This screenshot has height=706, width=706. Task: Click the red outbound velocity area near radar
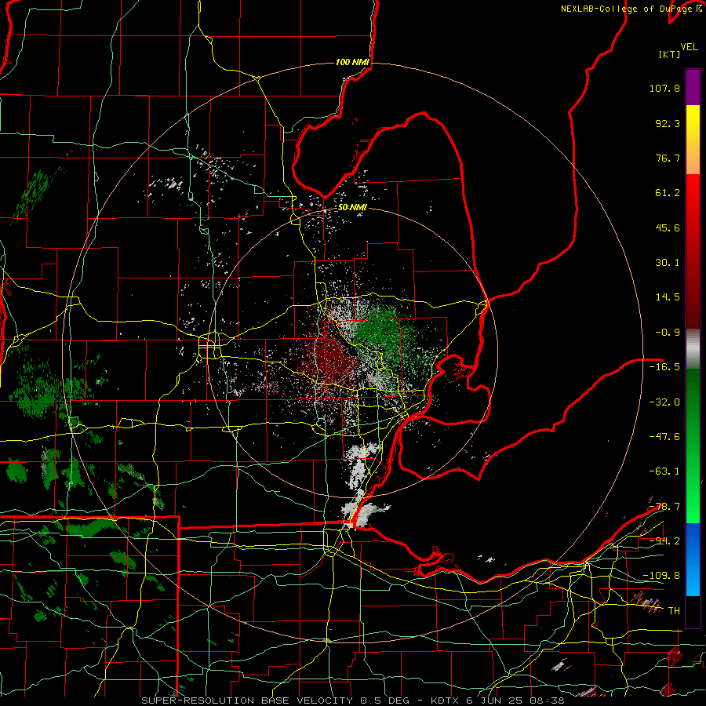click(x=333, y=358)
